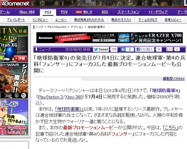Image resolution: width=187 pixels, height=149 pixels.
Task: Open the Xbox 360 platform tab
Action: coord(27,12)
